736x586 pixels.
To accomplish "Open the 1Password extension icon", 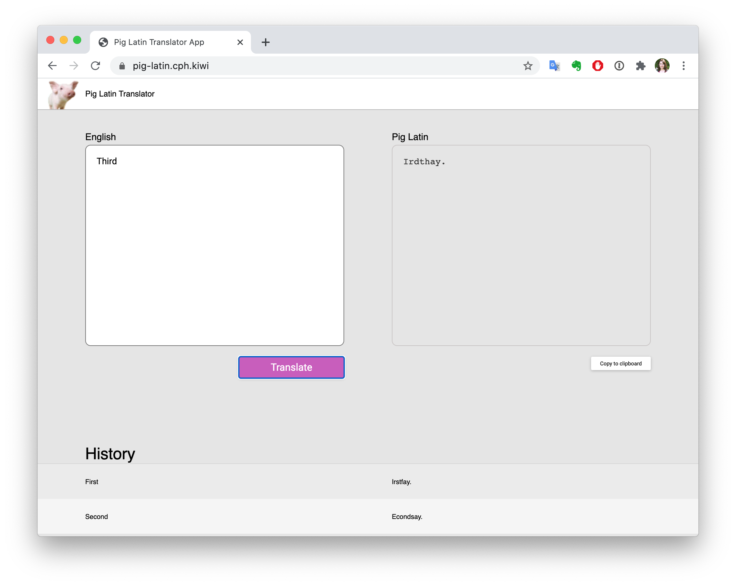I will [x=619, y=65].
